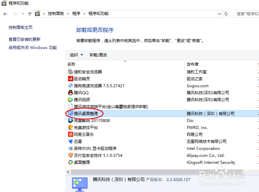The width and height of the screenshot is (259, 192).
Task: Click publisher cell Intel Corporation
Action: point(203,148)
